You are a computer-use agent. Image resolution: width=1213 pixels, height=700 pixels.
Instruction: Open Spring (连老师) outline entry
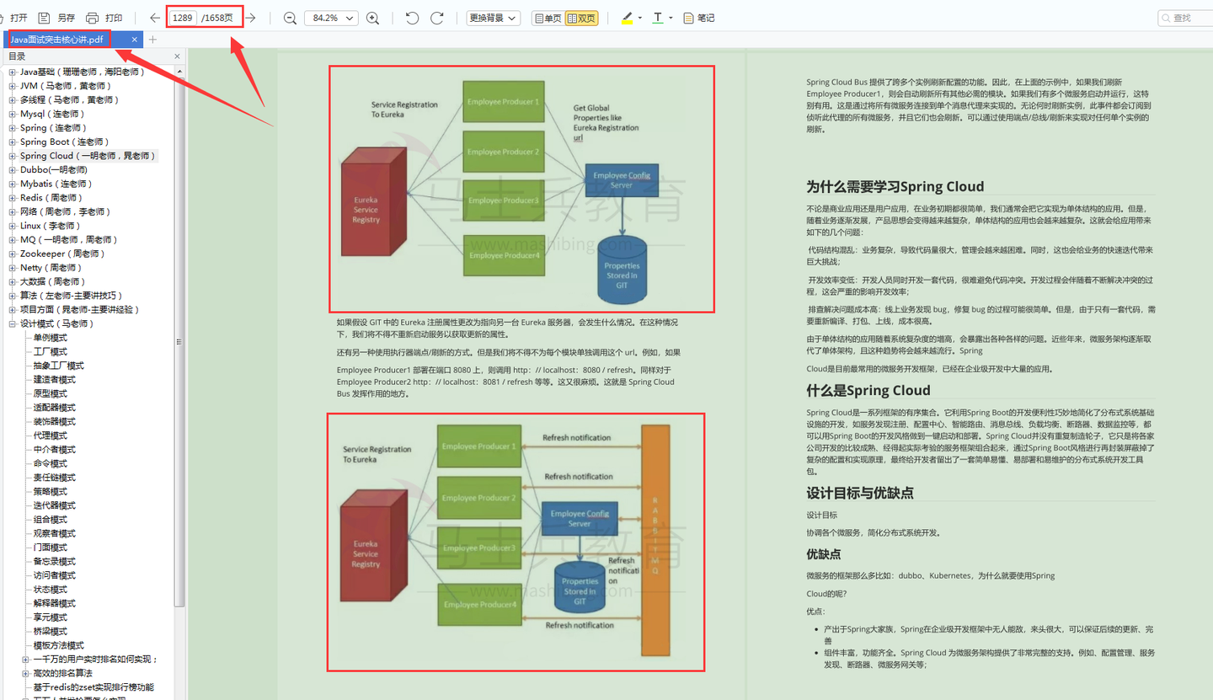point(53,128)
